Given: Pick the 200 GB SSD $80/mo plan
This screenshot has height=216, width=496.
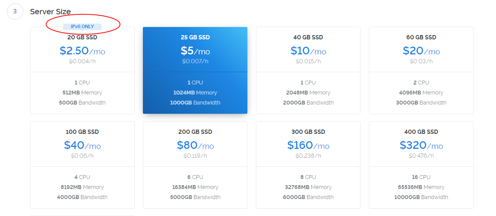Looking at the screenshot, I should pyautogui.click(x=195, y=165).
